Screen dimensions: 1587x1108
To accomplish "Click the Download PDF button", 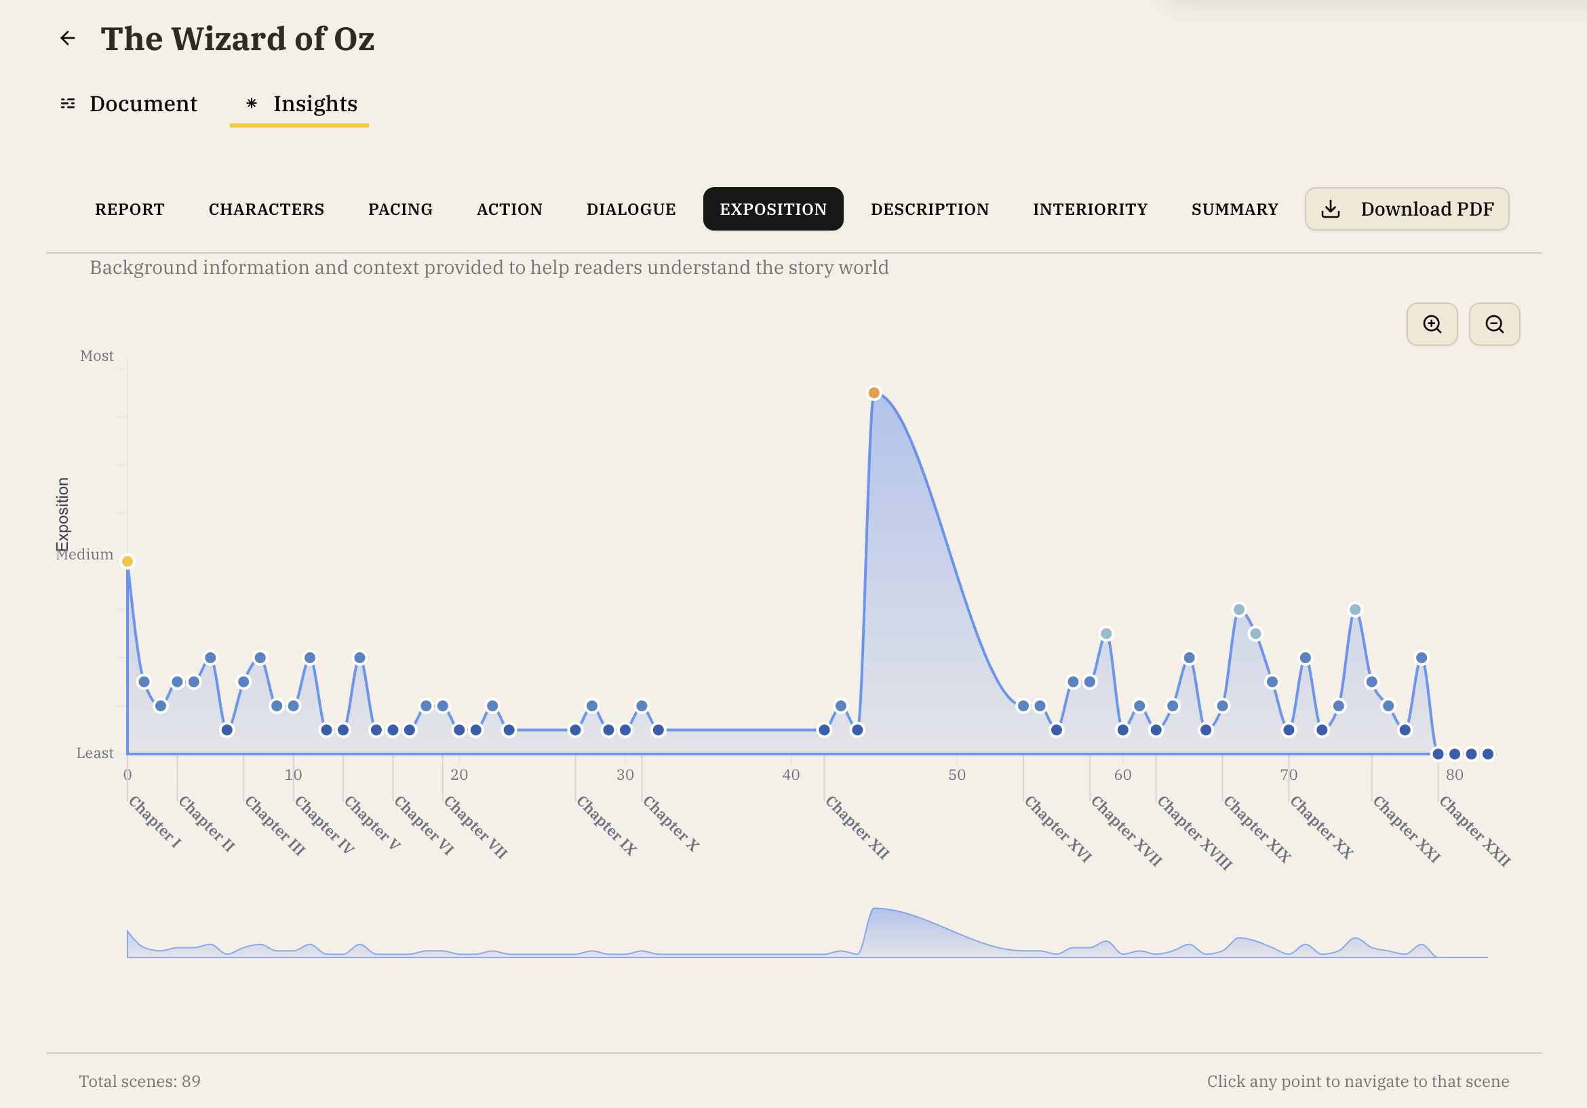I will (x=1407, y=209).
